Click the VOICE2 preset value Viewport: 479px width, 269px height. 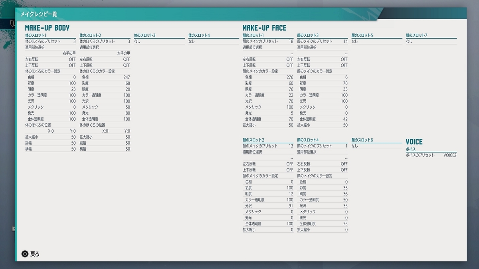pyautogui.click(x=450, y=155)
